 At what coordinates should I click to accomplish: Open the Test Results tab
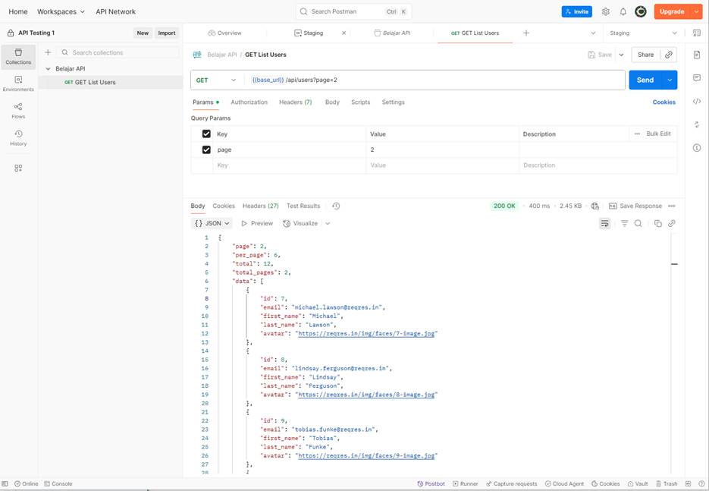coord(303,206)
